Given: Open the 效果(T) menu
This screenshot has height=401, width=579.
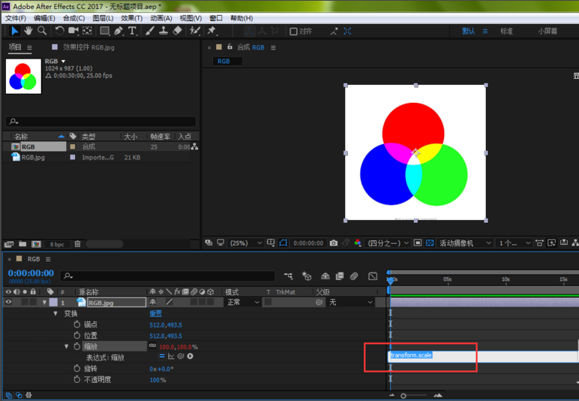Looking at the screenshot, I should click(132, 18).
